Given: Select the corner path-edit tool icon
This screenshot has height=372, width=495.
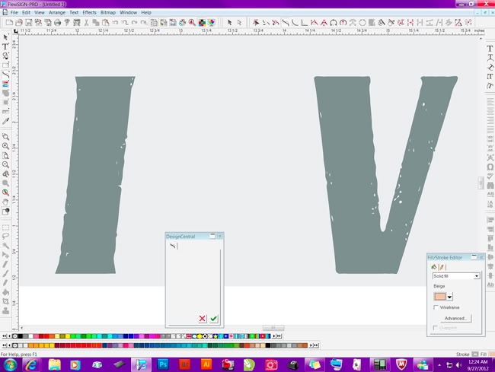Looking at the screenshot, I should tap(305, 22).
